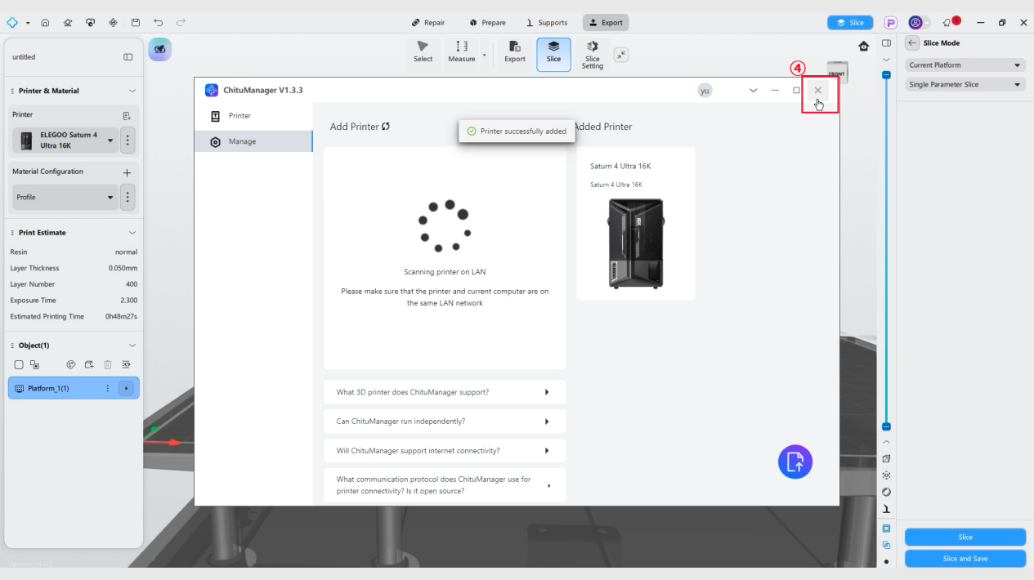Screen dimensions: 1034x580
Task: Tick the select-all objects checkbox
Action: 19,364
